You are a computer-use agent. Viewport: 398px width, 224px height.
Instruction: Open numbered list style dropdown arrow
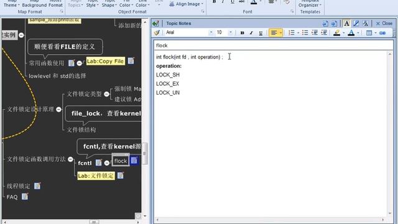click(x=298, y=33)
